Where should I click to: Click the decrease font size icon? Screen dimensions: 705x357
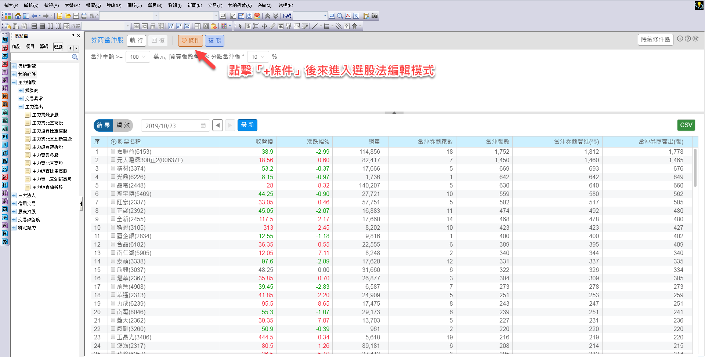pos(179,26)
